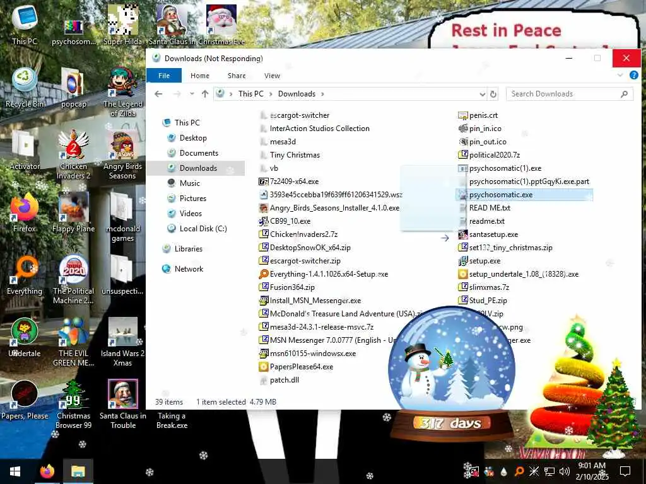Expand the ribbon with the chevron

[x=620, y=75]
